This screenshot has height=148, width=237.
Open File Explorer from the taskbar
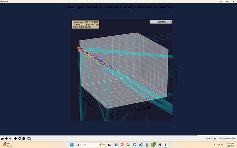[128, 145]
